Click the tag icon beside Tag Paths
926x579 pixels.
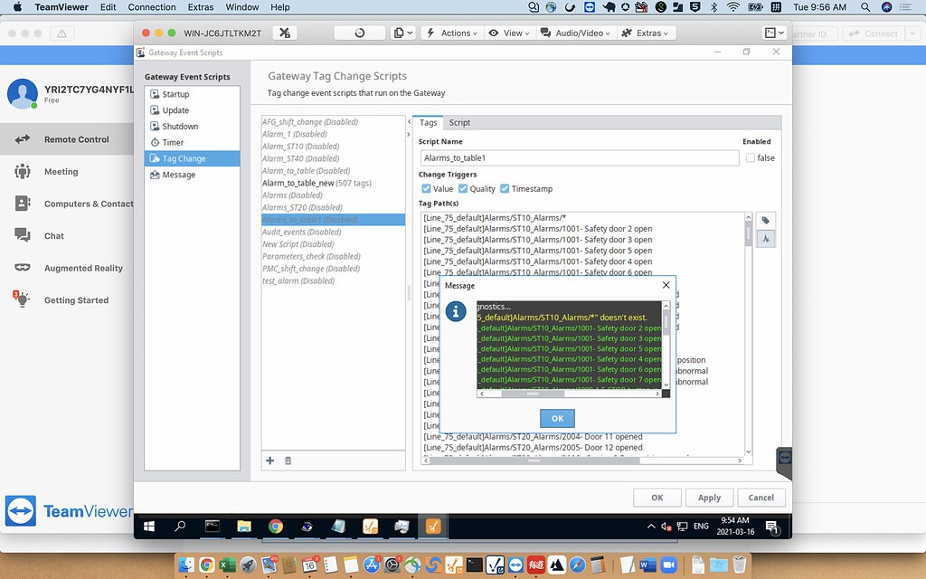tap(765, 220)
